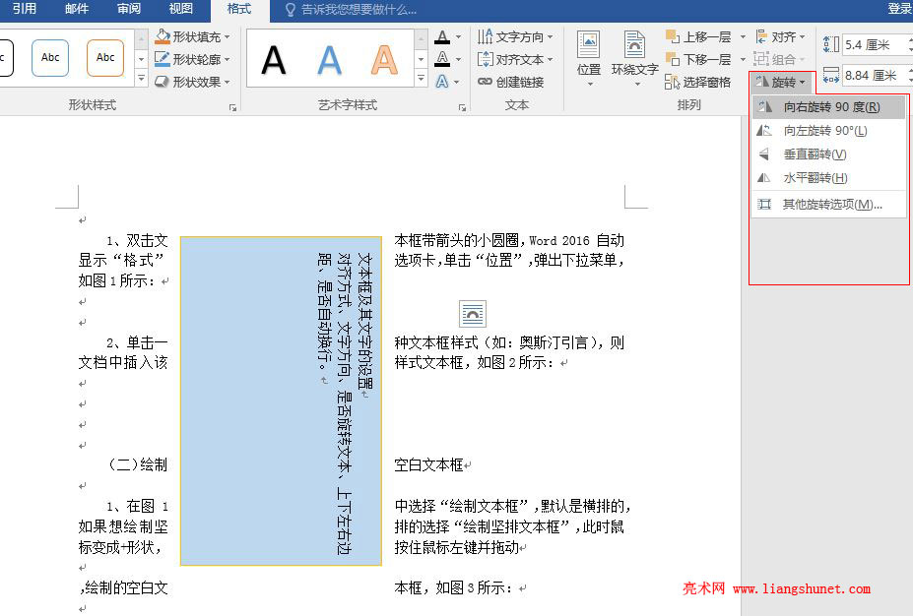The height and width of the screenshot is (616, 913).
Task: Open the 对齐 align menu
Action: (780, 36)
